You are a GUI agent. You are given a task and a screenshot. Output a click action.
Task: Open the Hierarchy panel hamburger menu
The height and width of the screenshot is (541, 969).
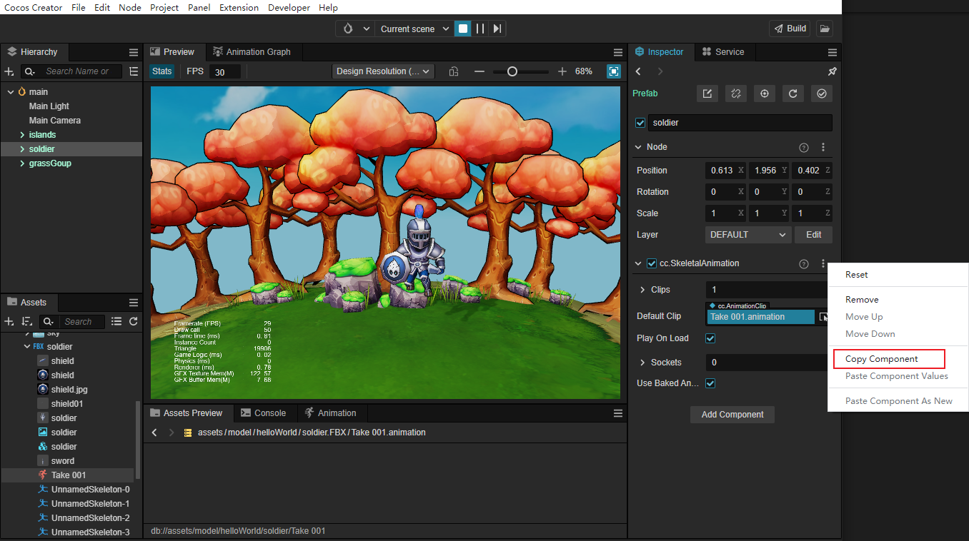pos(134,52)
